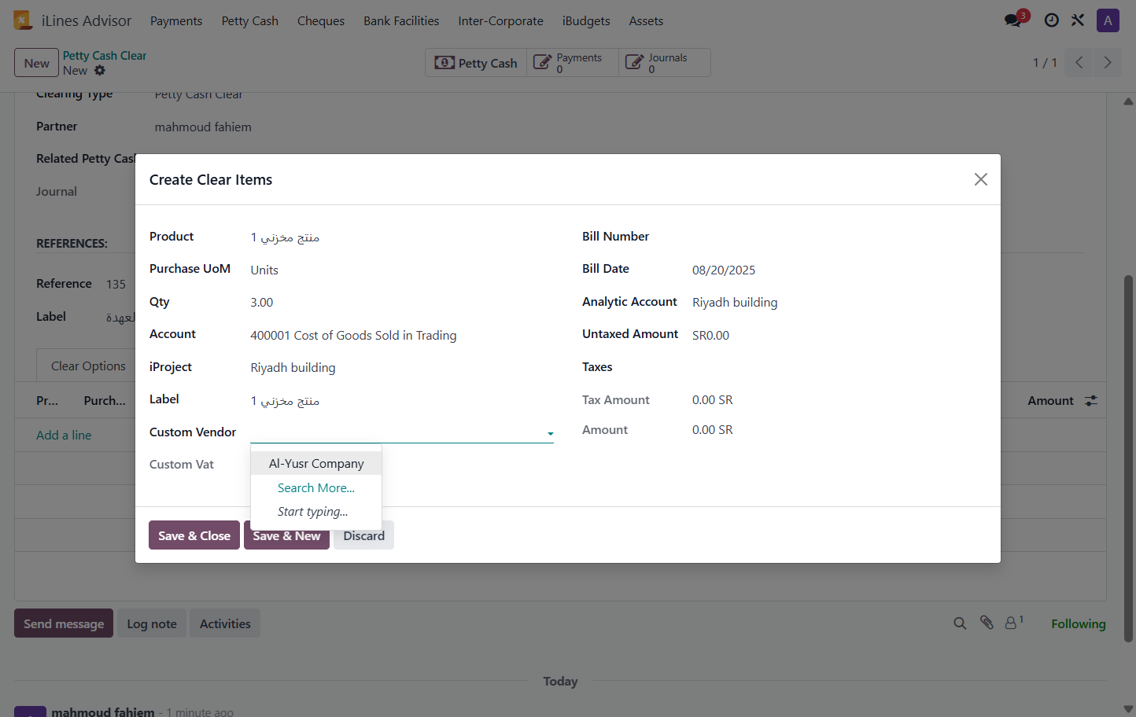The height and width of the screenshot is (717, 1136).
Task: Click Save & Close button
Action: click(x=194, y=535)
